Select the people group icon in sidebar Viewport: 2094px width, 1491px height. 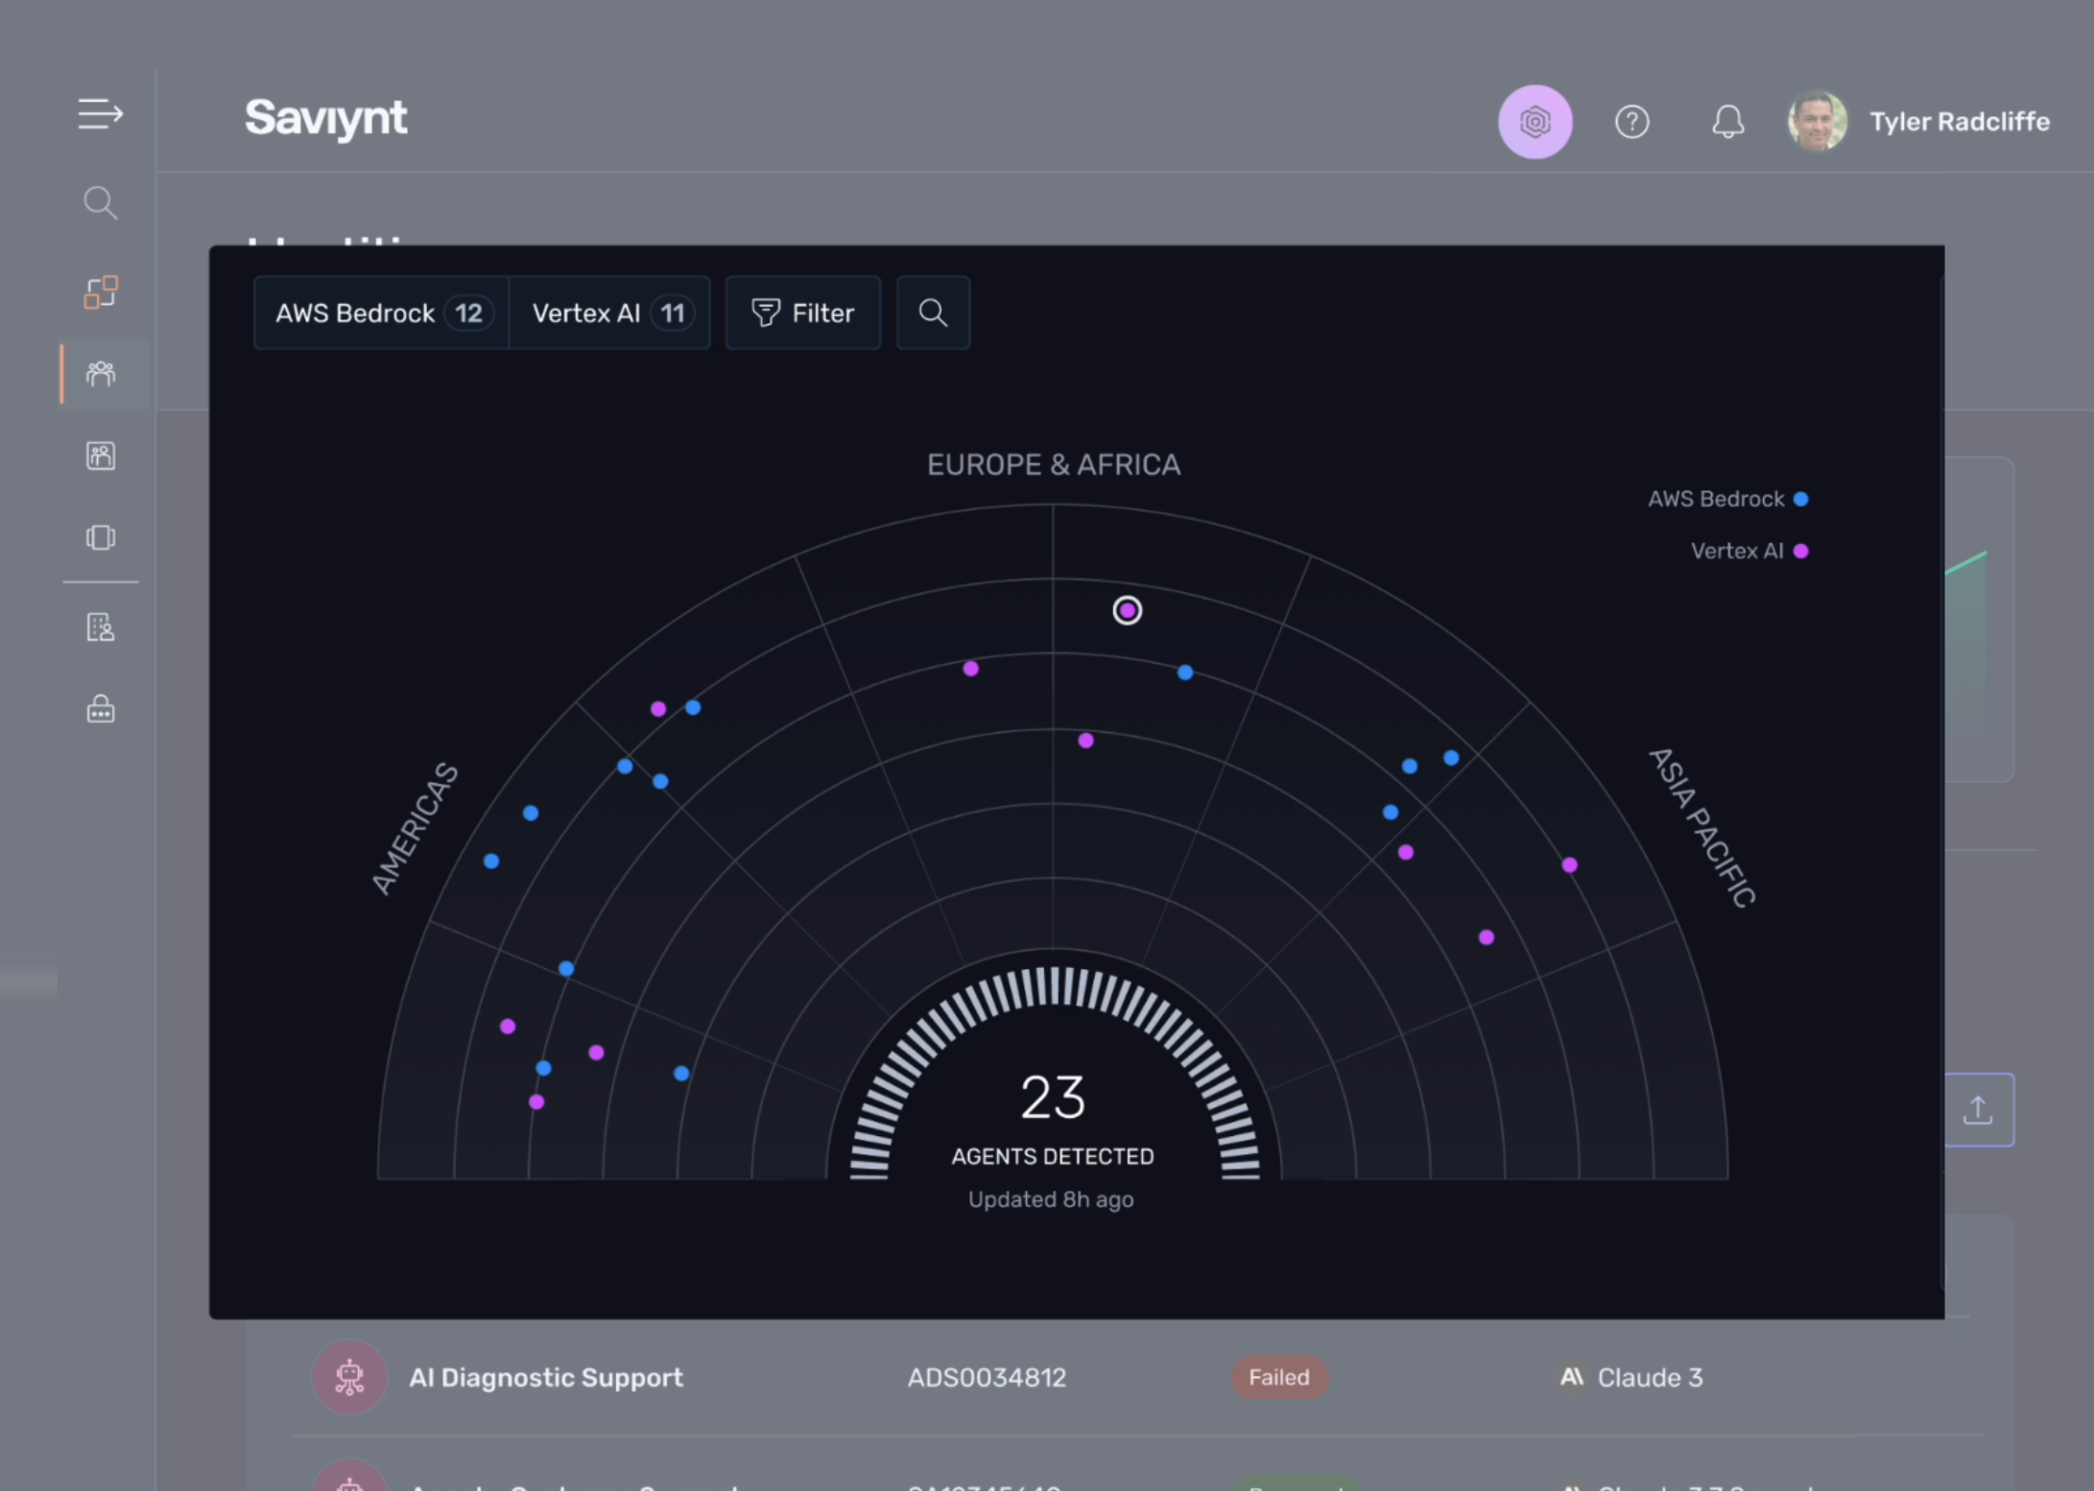[101, 373]
